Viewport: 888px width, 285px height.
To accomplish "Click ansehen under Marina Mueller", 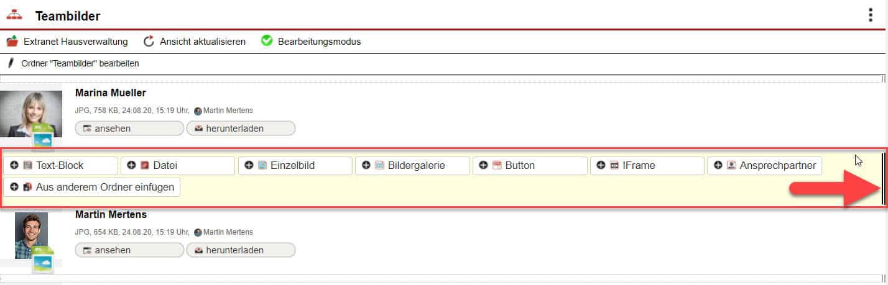I will [129, 129].
